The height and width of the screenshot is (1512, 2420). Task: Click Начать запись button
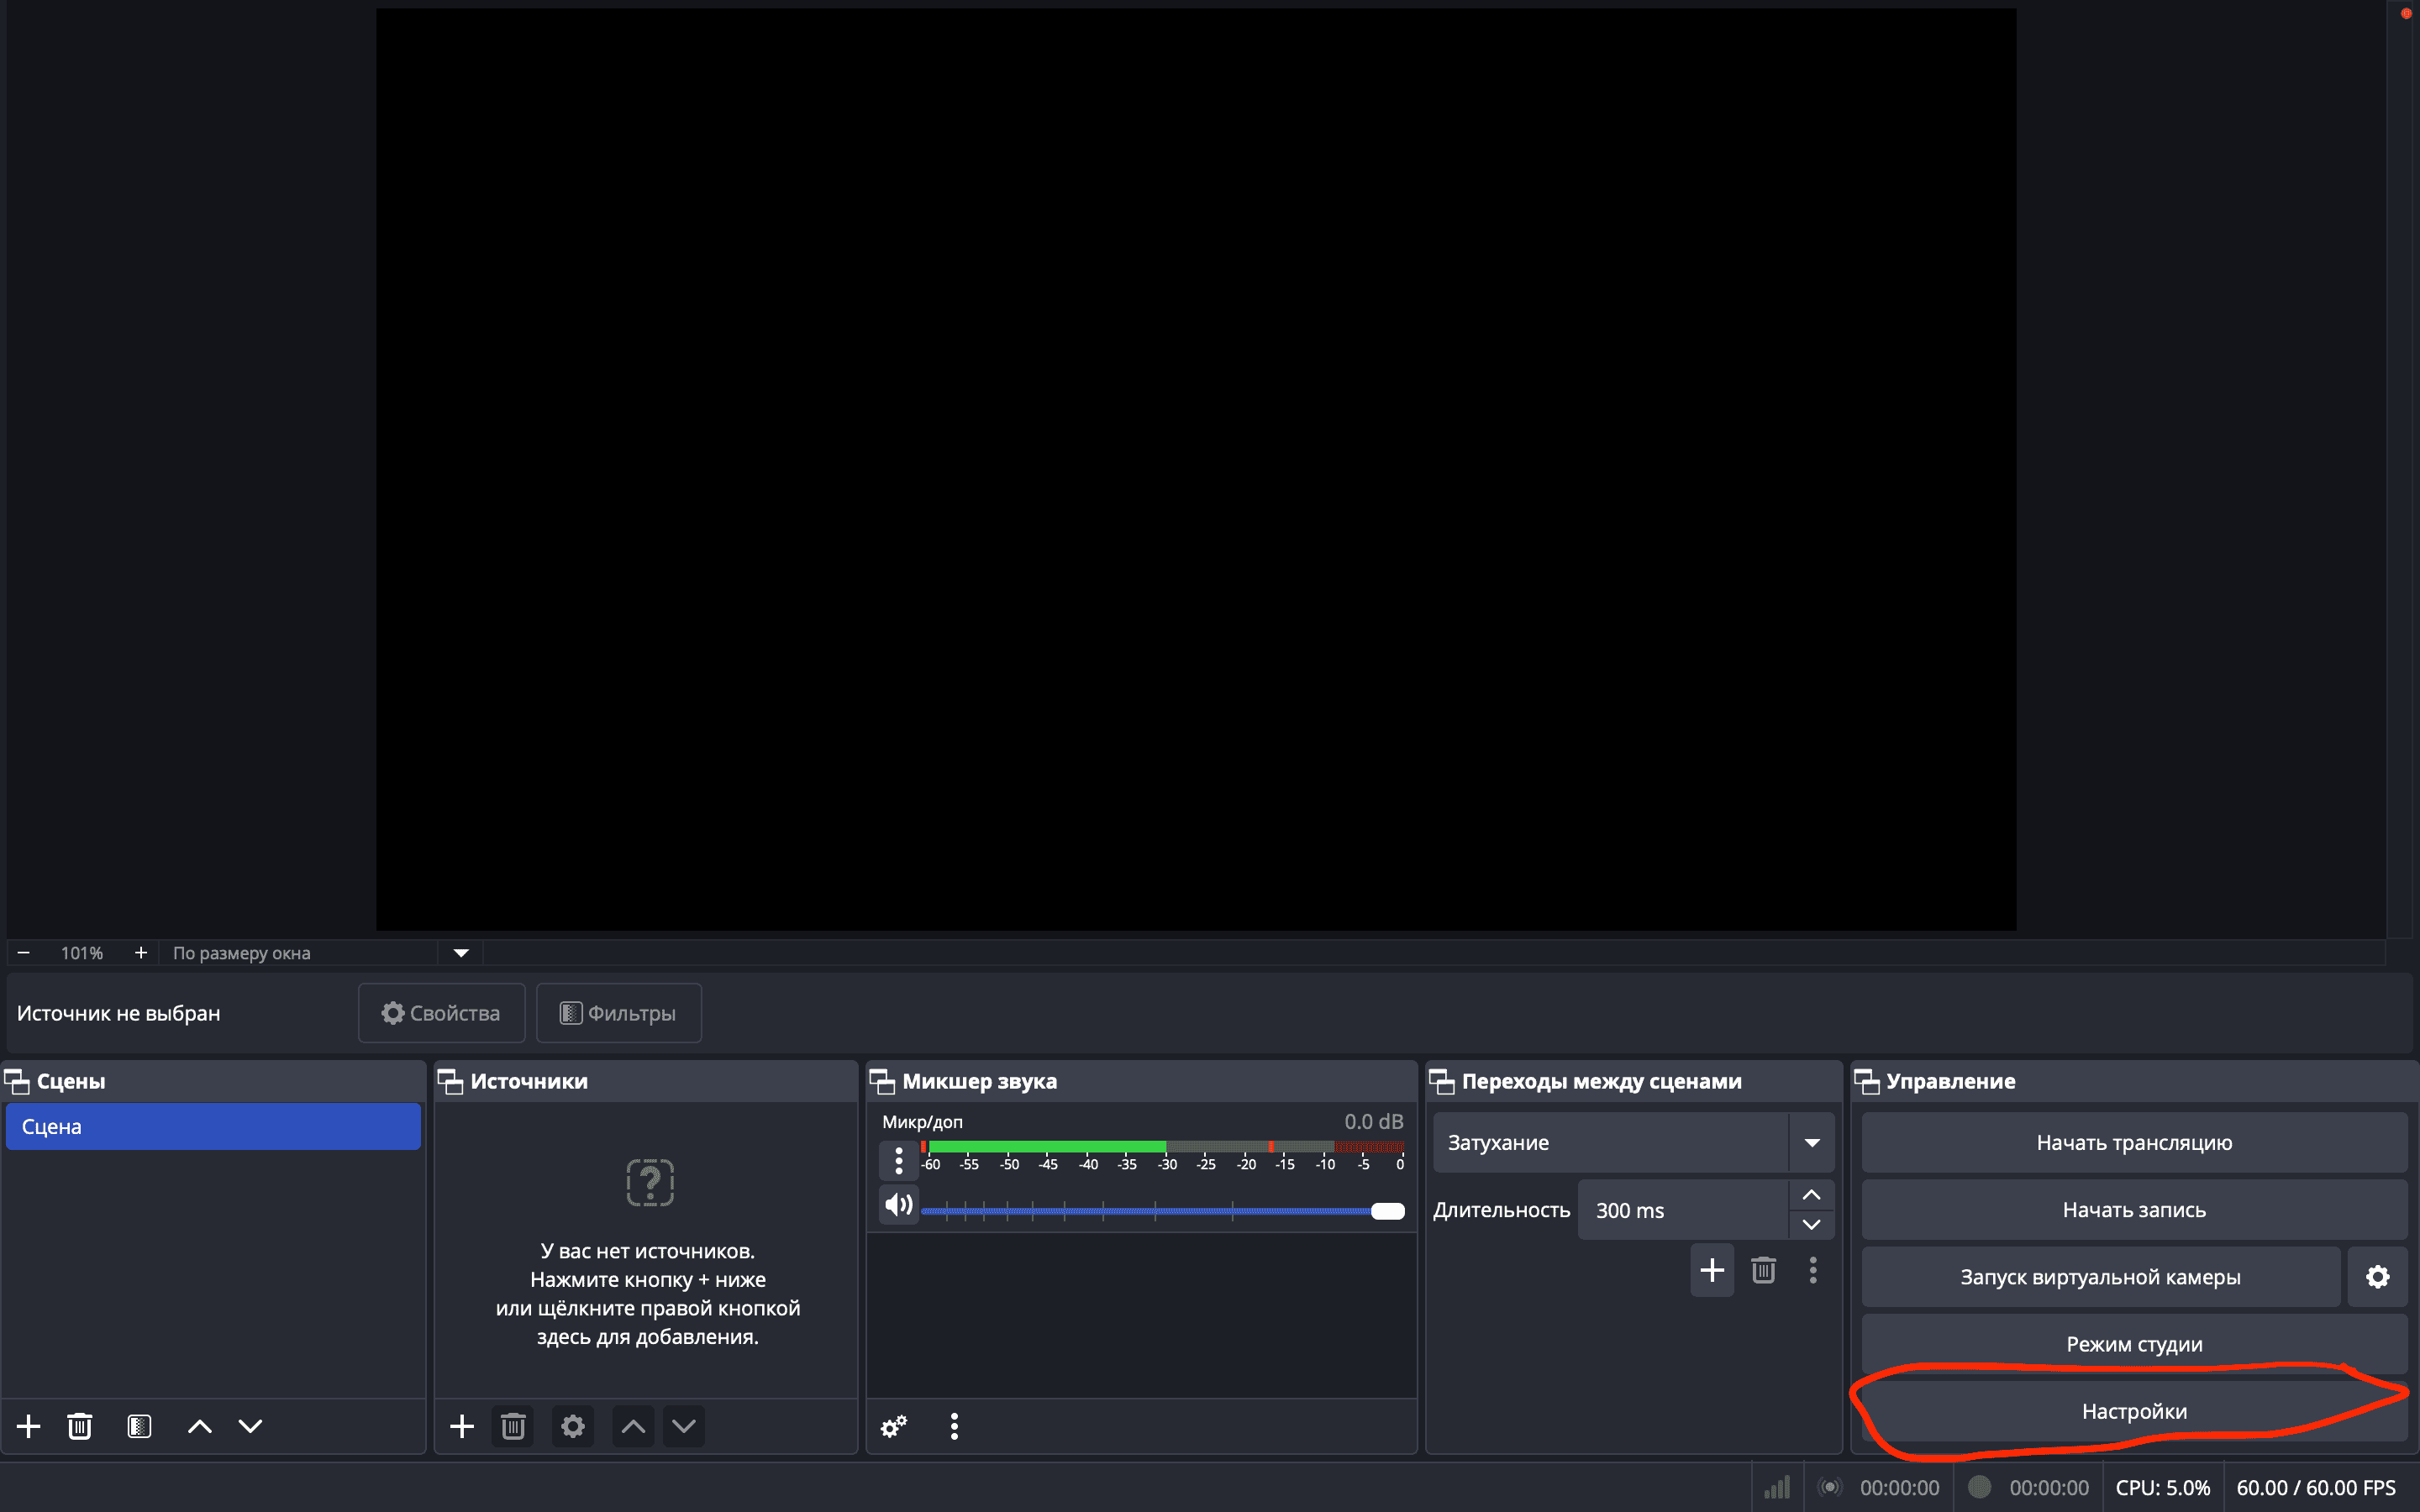2134,1210
